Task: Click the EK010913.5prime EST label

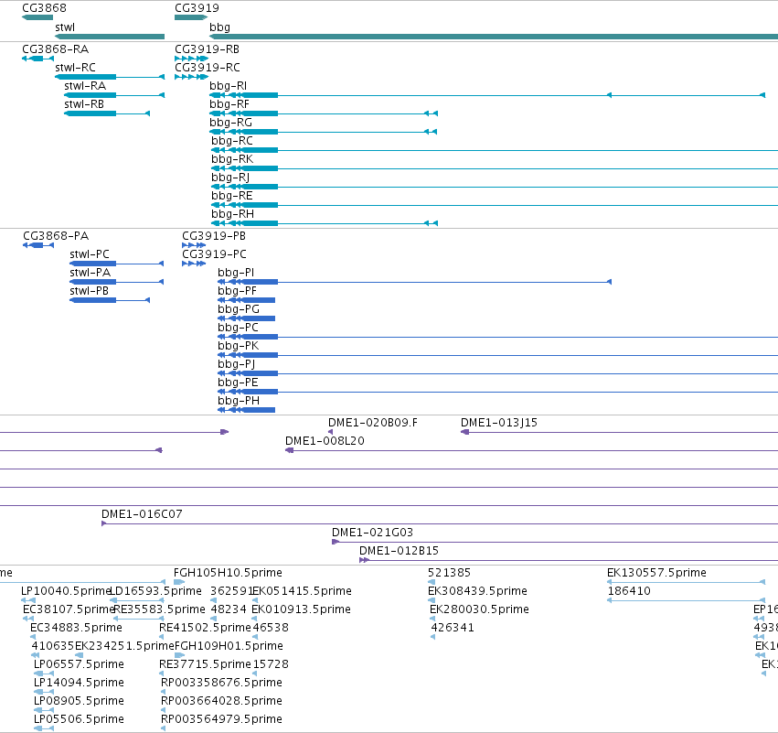Action: [301, 609]
